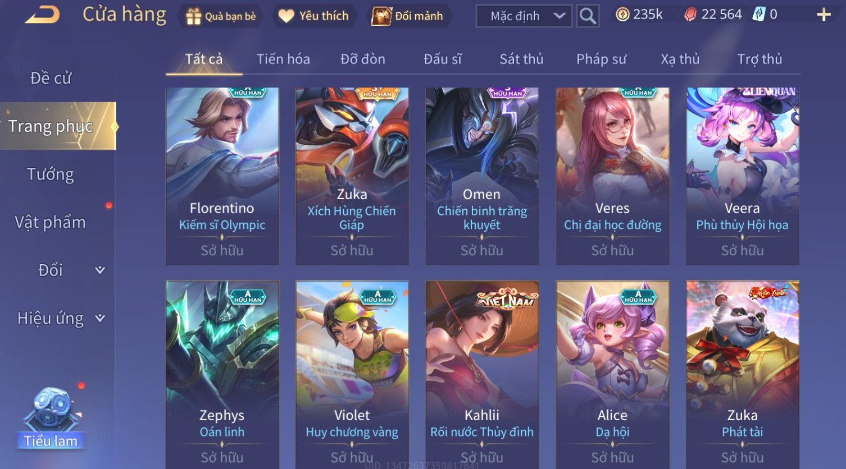Open the Yêu thích favorites heart

tap(286, 16)
